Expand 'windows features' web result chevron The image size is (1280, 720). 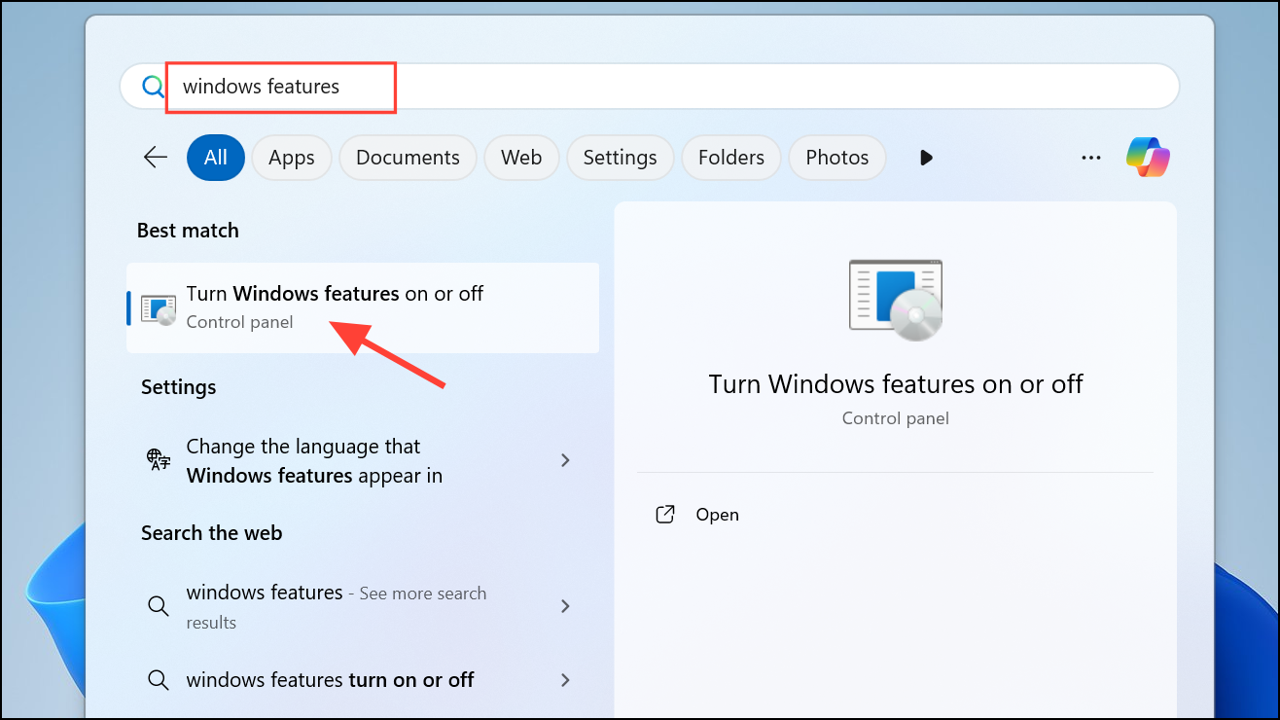point(565,606)
